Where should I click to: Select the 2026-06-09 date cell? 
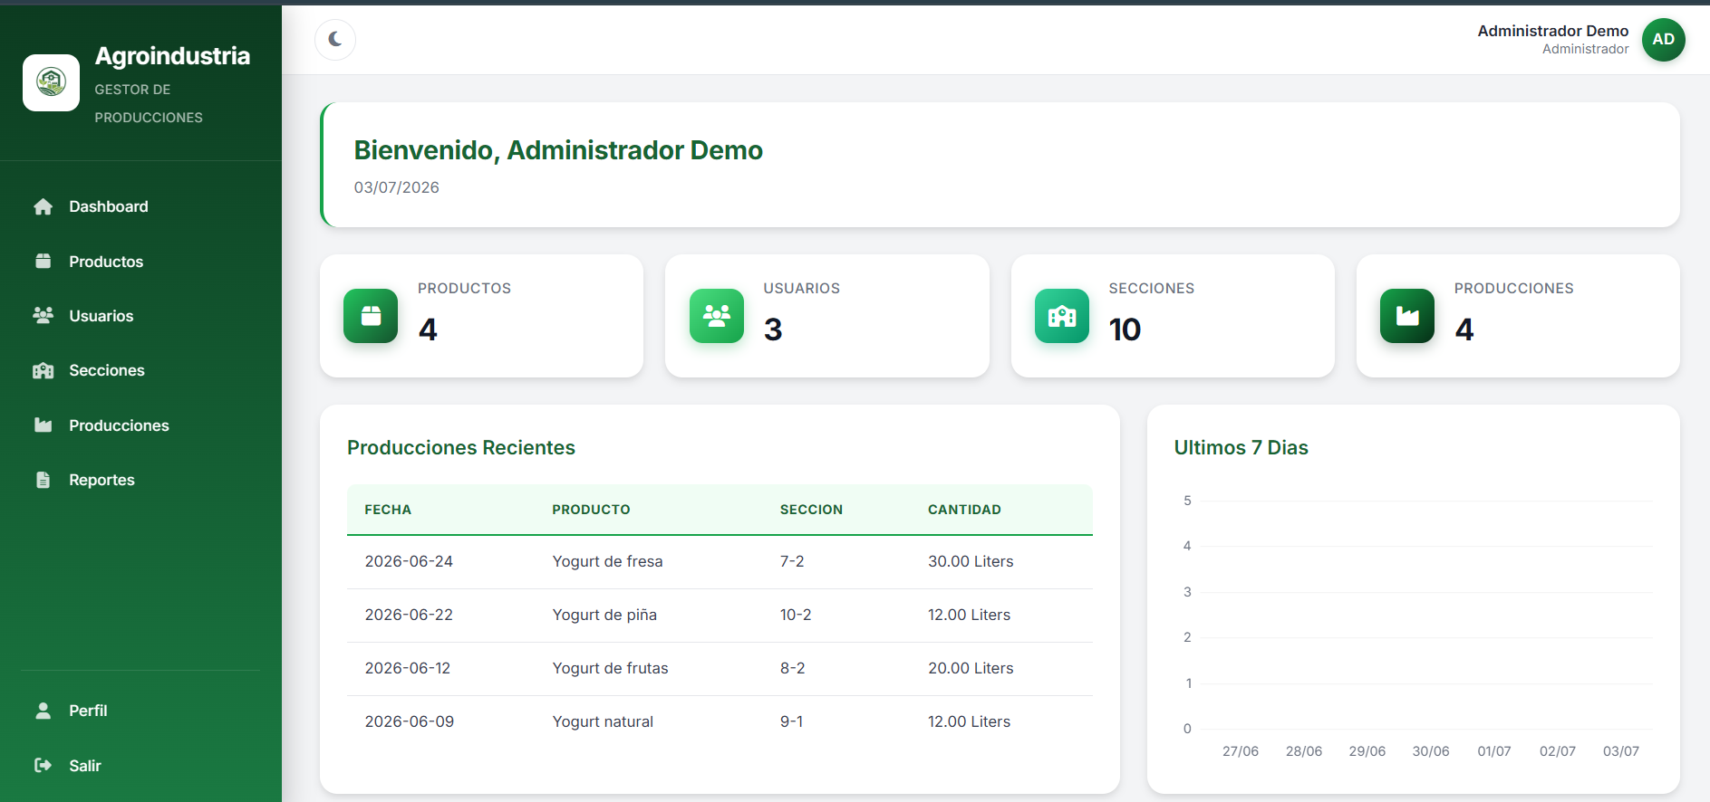tap(409, 721)
